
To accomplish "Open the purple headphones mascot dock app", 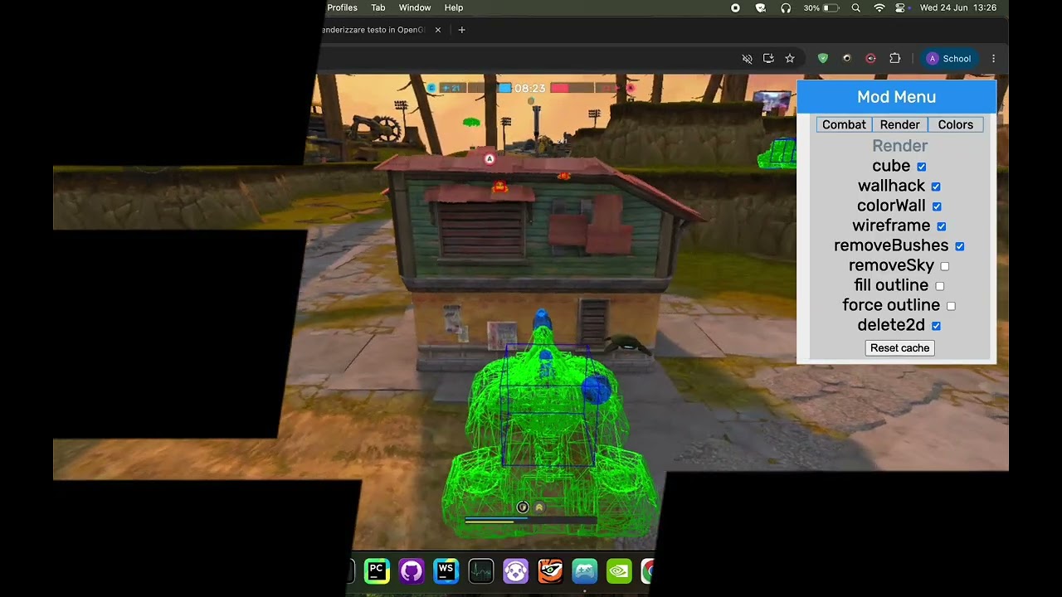I will [515, 570].
